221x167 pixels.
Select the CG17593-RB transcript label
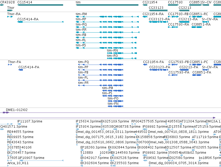tap(178, 14)
